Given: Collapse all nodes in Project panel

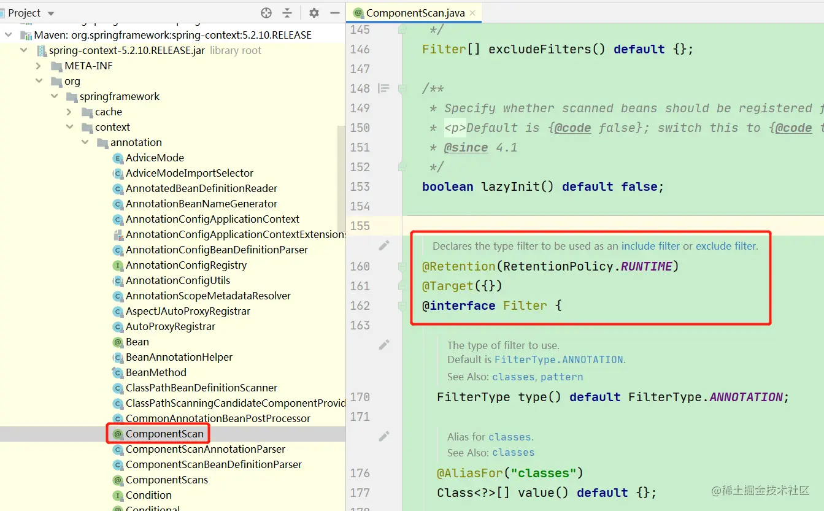Looking at the screenshot, I should tap(287, 13).
